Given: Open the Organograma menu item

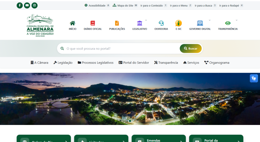Looking at the screenshot, I should point(217,63).
